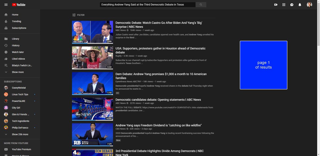Open Watch later playlist
Image resolution: width=320 pixels, height=156 pixels.
click(x=20, y=52)
